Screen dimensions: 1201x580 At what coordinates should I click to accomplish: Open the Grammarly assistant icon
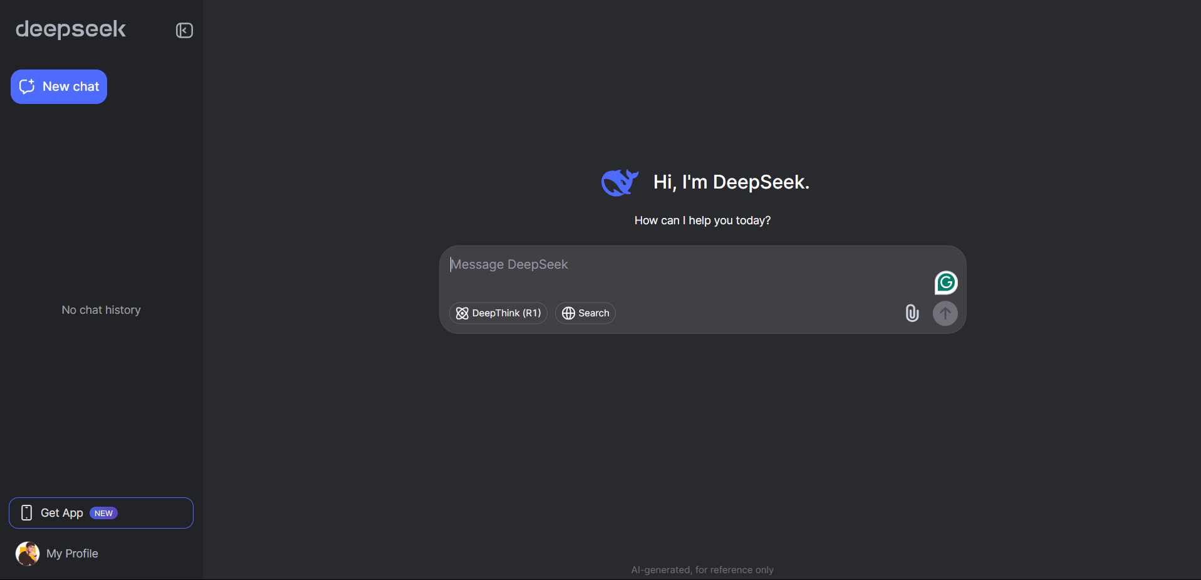click(945, 282)
